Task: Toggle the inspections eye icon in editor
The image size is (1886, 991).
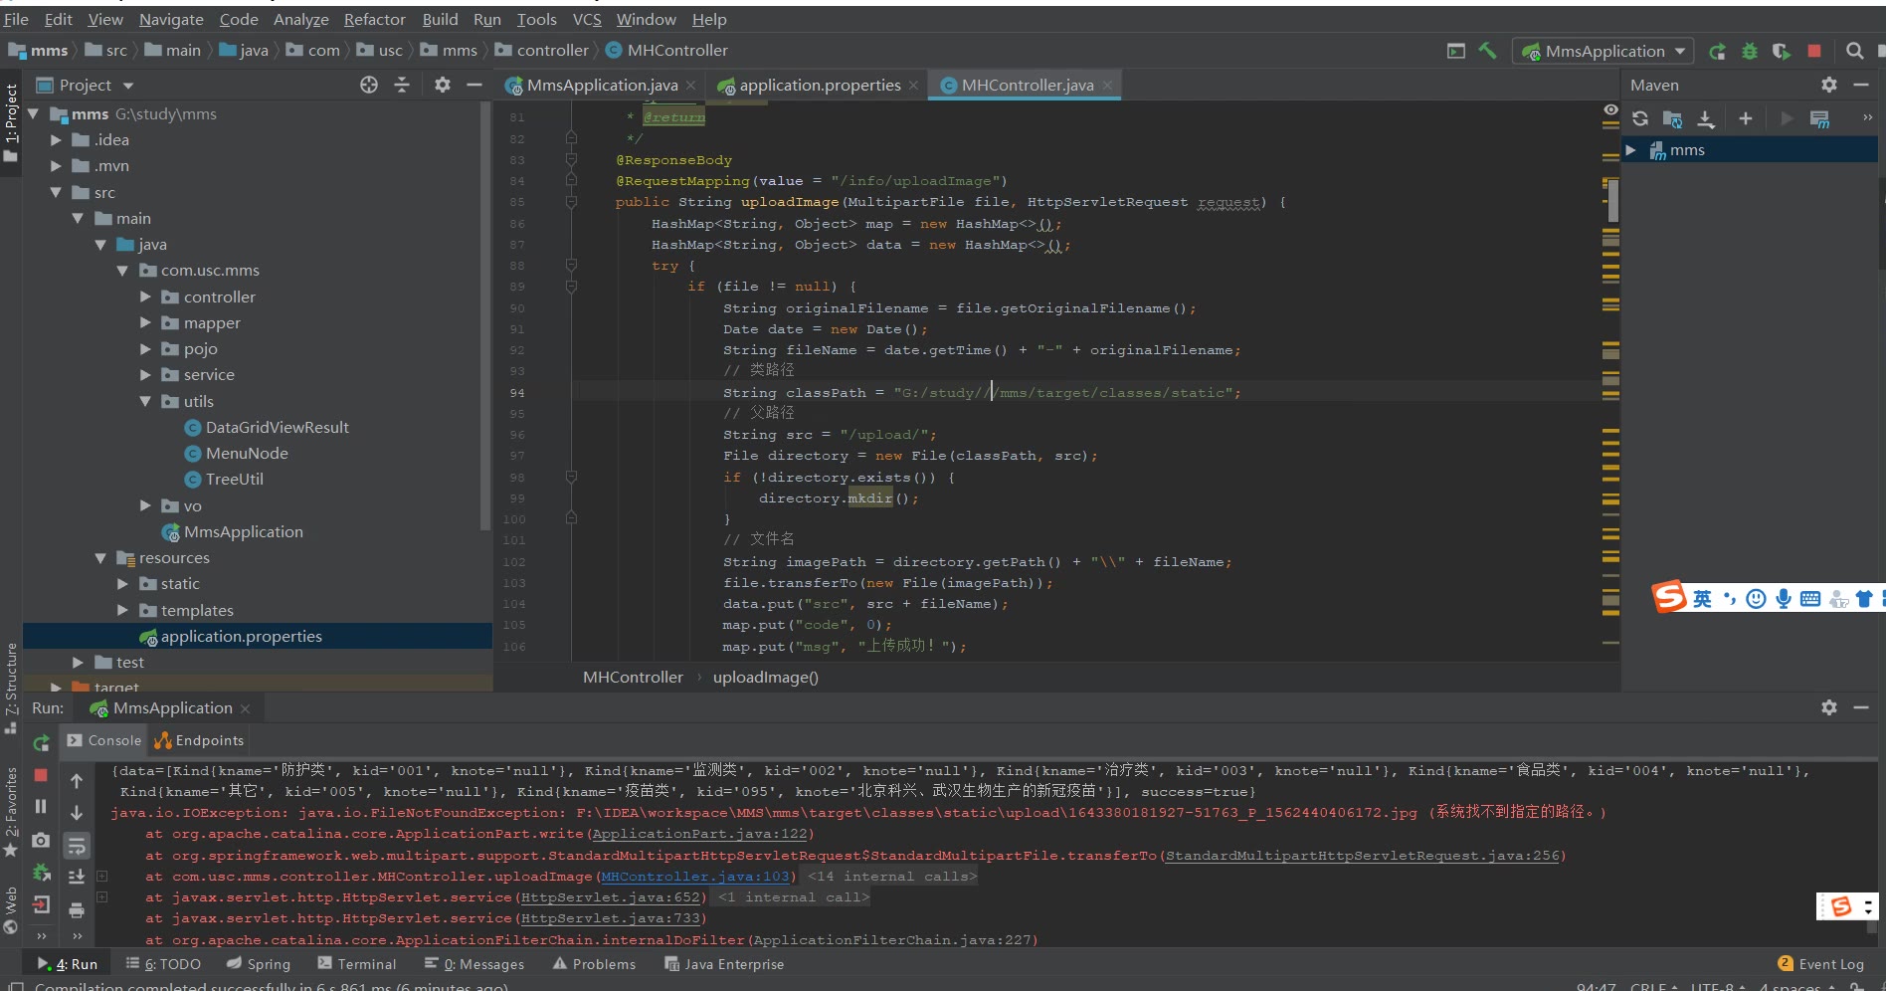Action: [x=1610, y=110]
